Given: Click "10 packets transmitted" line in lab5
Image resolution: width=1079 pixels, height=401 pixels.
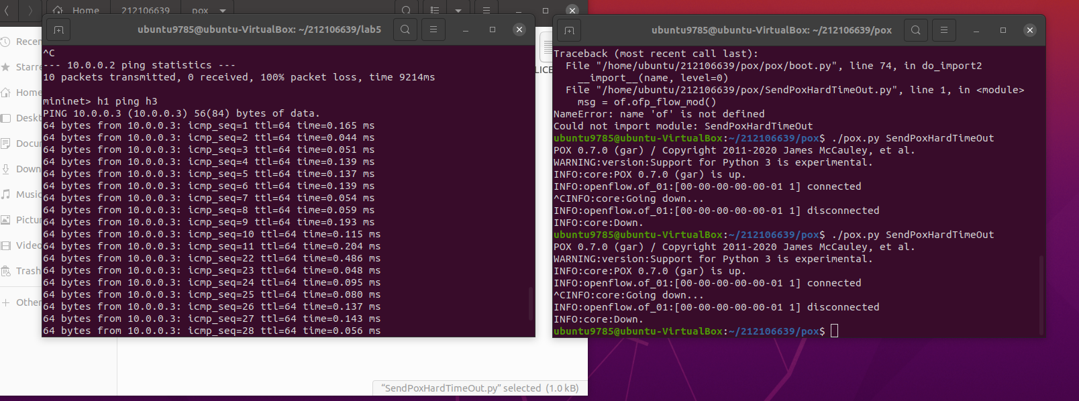Looking at the screenshot, I should coord(239,77).
